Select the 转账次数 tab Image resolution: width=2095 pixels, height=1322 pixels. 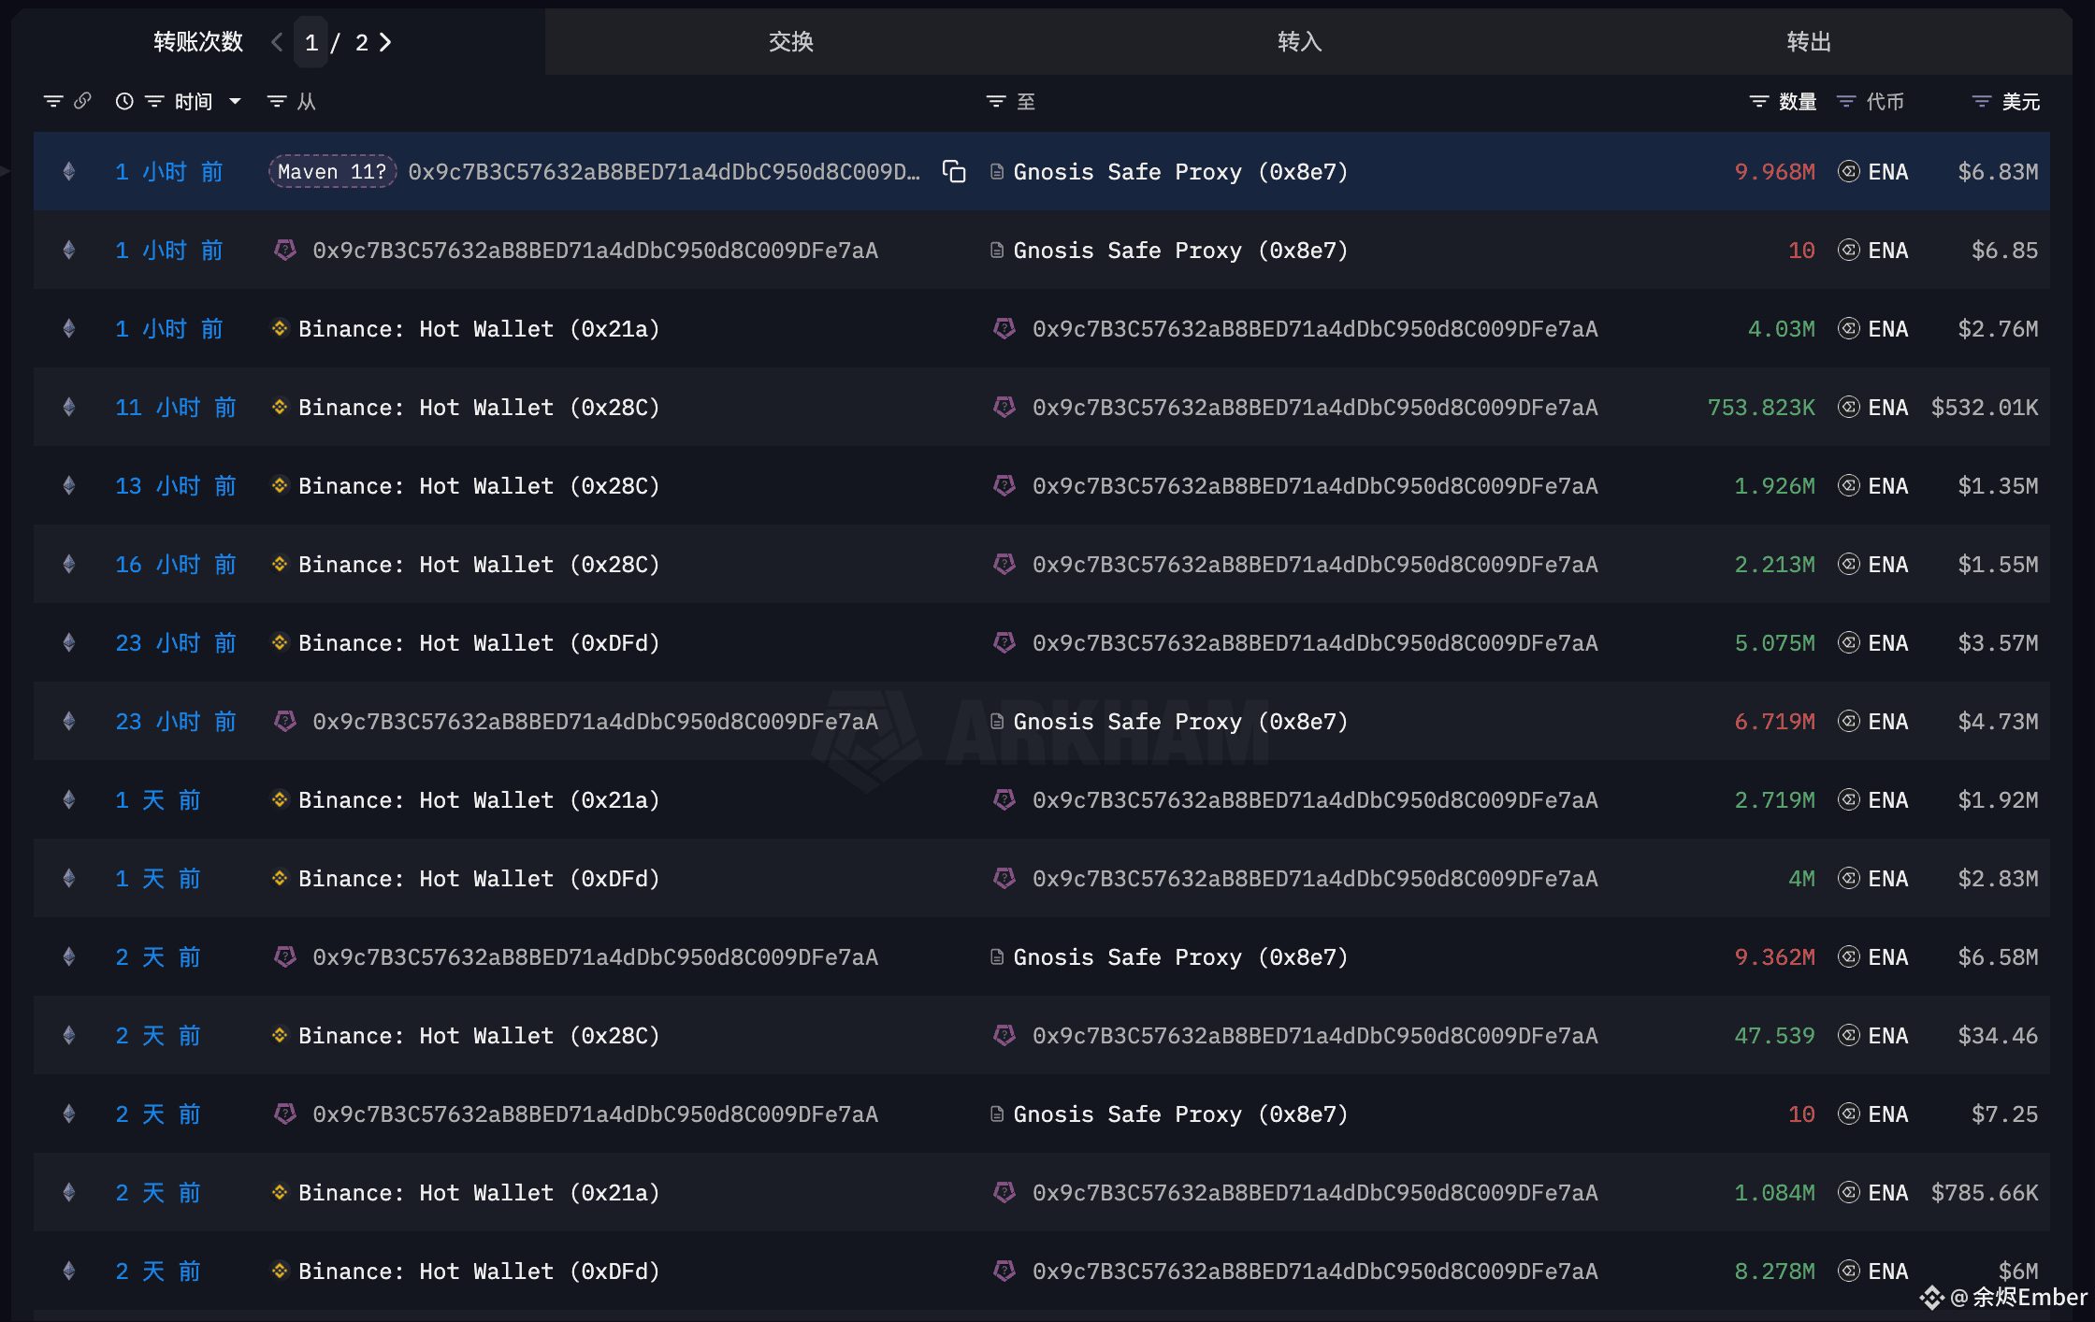pos(198,42)
